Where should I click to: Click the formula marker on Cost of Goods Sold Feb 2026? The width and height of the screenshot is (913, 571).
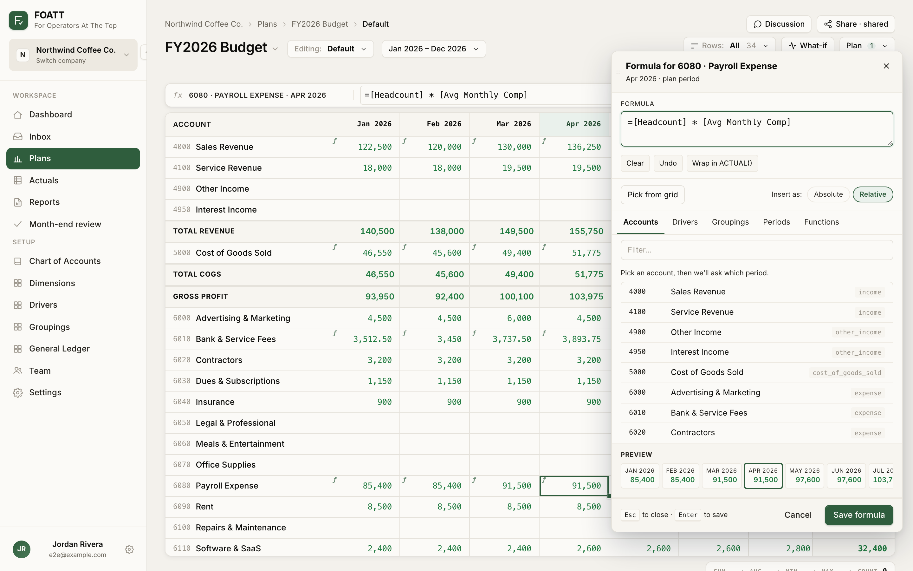click(405, 247)
